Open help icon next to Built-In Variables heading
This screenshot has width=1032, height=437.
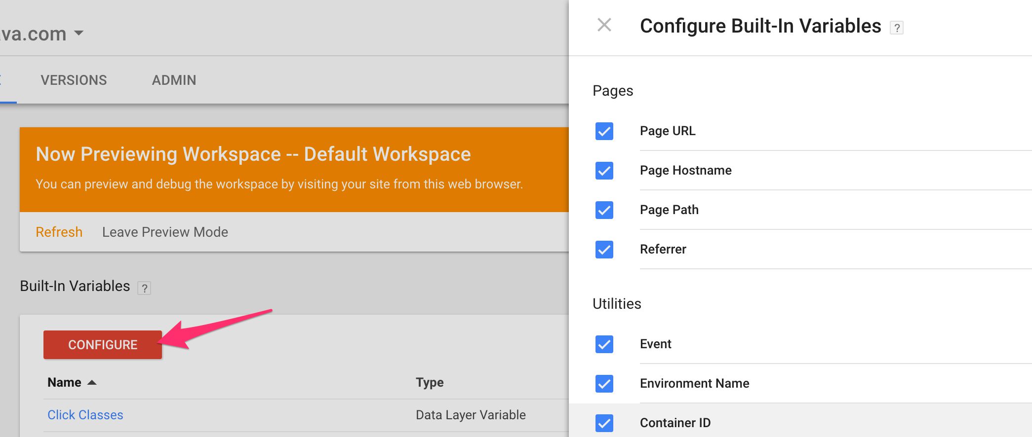point(144,288)
